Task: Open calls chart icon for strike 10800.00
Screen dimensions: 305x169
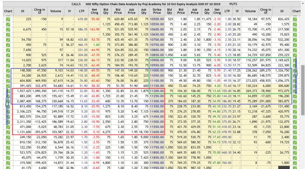Action: click(x=8, y=50)
